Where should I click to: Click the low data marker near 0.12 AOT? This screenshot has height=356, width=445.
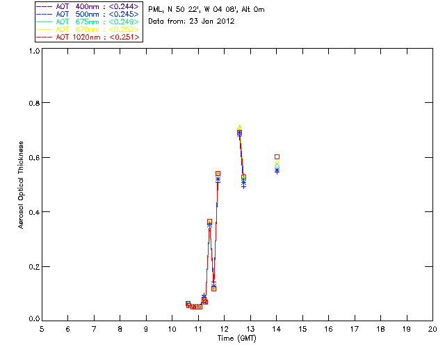214,289
